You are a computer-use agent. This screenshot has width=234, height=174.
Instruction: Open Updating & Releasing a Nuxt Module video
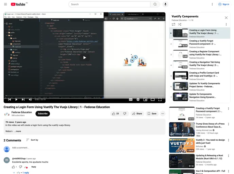pyautogui.click(x=210, y=157)
